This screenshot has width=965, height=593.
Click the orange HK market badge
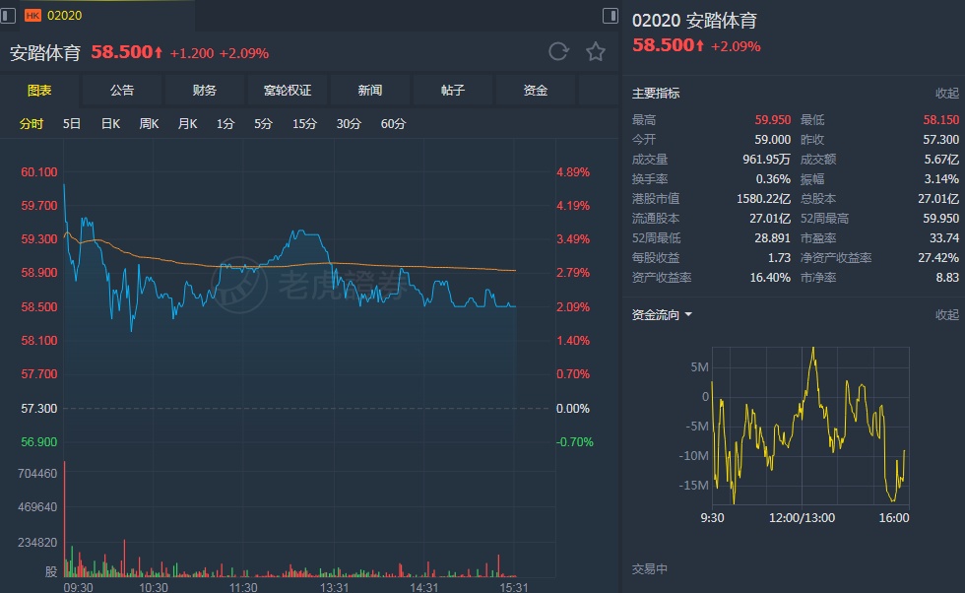(x=32, y=15)
